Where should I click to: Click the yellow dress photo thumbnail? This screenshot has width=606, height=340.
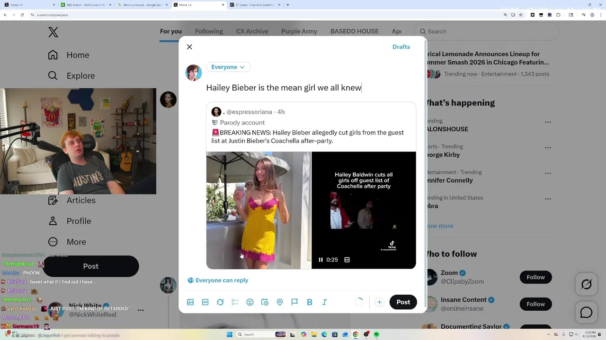258,210
